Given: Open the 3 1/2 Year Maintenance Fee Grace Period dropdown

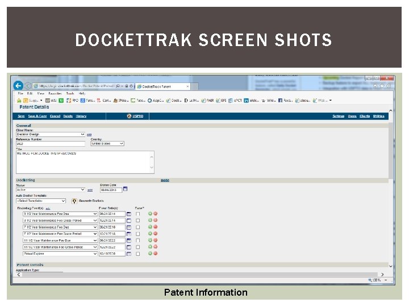Looking at the screenshot, I should click(x=60, y=221).
